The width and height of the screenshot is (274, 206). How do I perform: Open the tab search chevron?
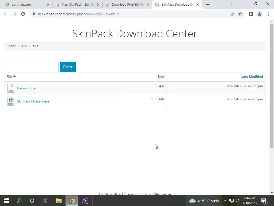tap(231, 4)
